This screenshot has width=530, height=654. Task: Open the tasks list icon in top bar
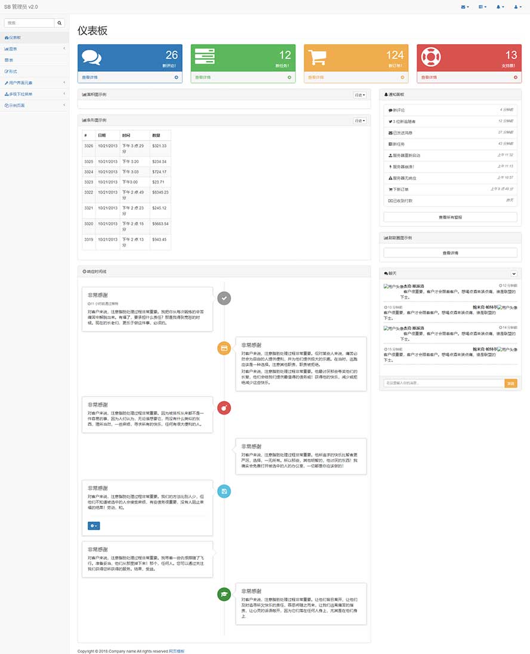click(x=482, y=7)
